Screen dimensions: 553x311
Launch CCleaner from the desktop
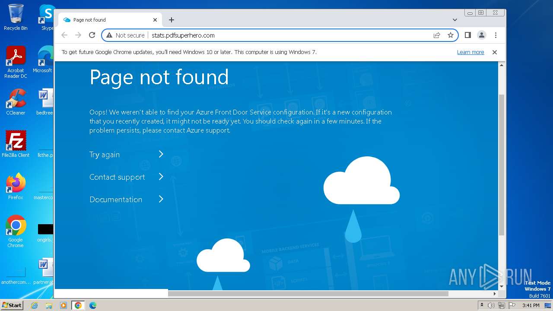(16, 102)
